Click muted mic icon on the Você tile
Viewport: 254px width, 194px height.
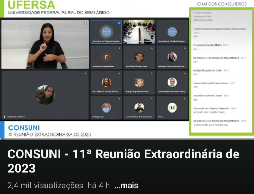click(185, 99)
